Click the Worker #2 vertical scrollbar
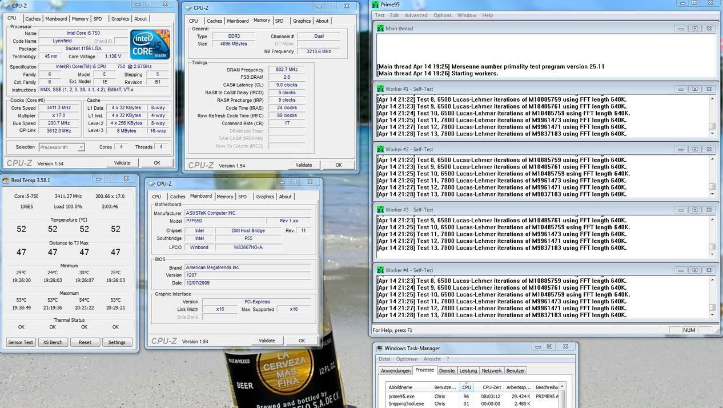Image resolution: width=723 pixels, height=408 pixels. (x=712, y=177)
